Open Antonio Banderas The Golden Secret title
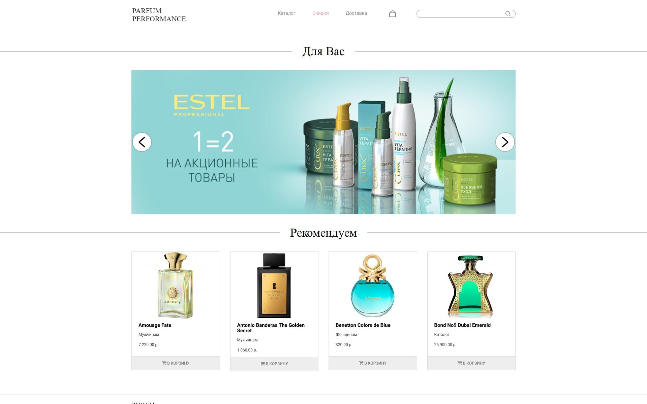Screen dimensions: 647x404 [x=271, y=328]
